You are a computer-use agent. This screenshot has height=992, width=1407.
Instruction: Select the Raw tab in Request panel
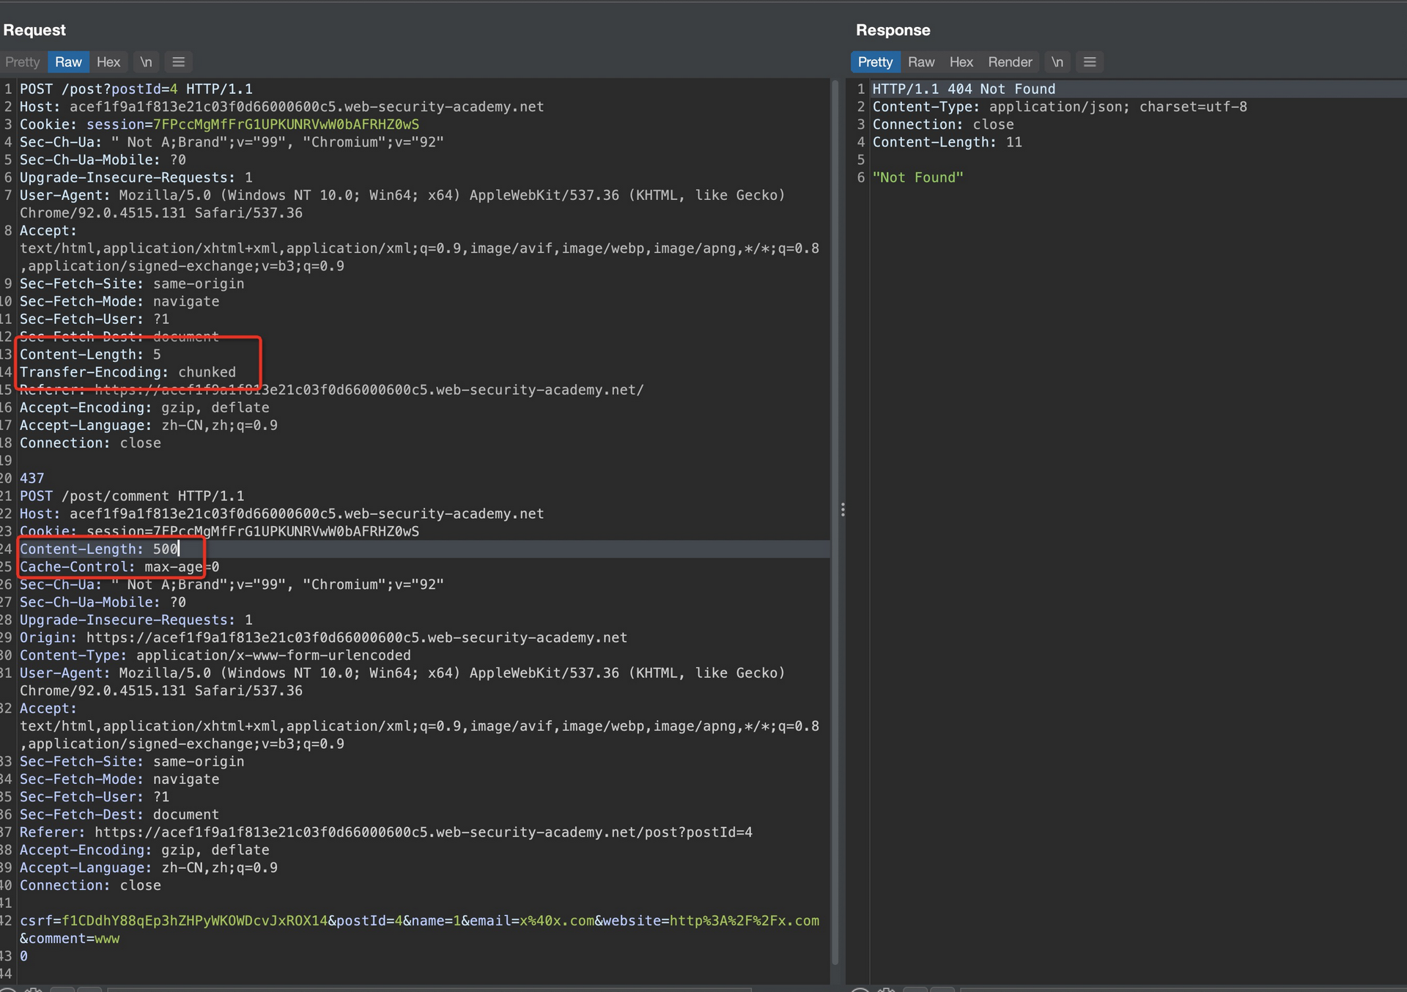click(x=68, y=62)
